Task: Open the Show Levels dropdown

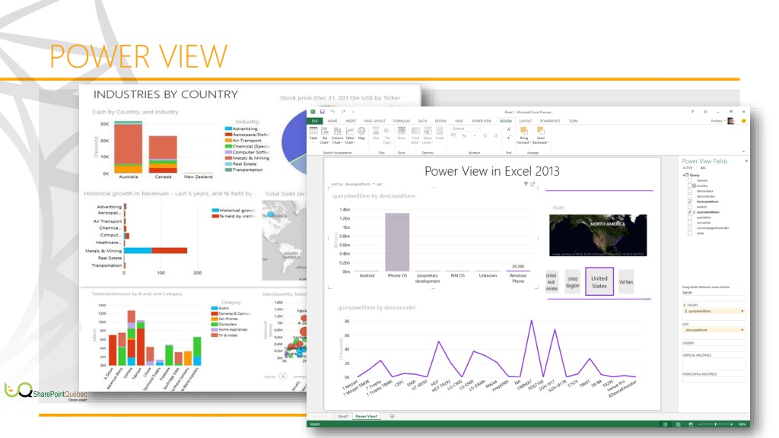Action: coord(428,135)
